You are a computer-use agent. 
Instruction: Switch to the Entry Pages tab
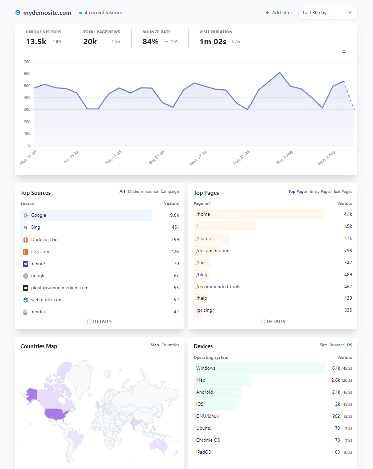click(320, 191)
